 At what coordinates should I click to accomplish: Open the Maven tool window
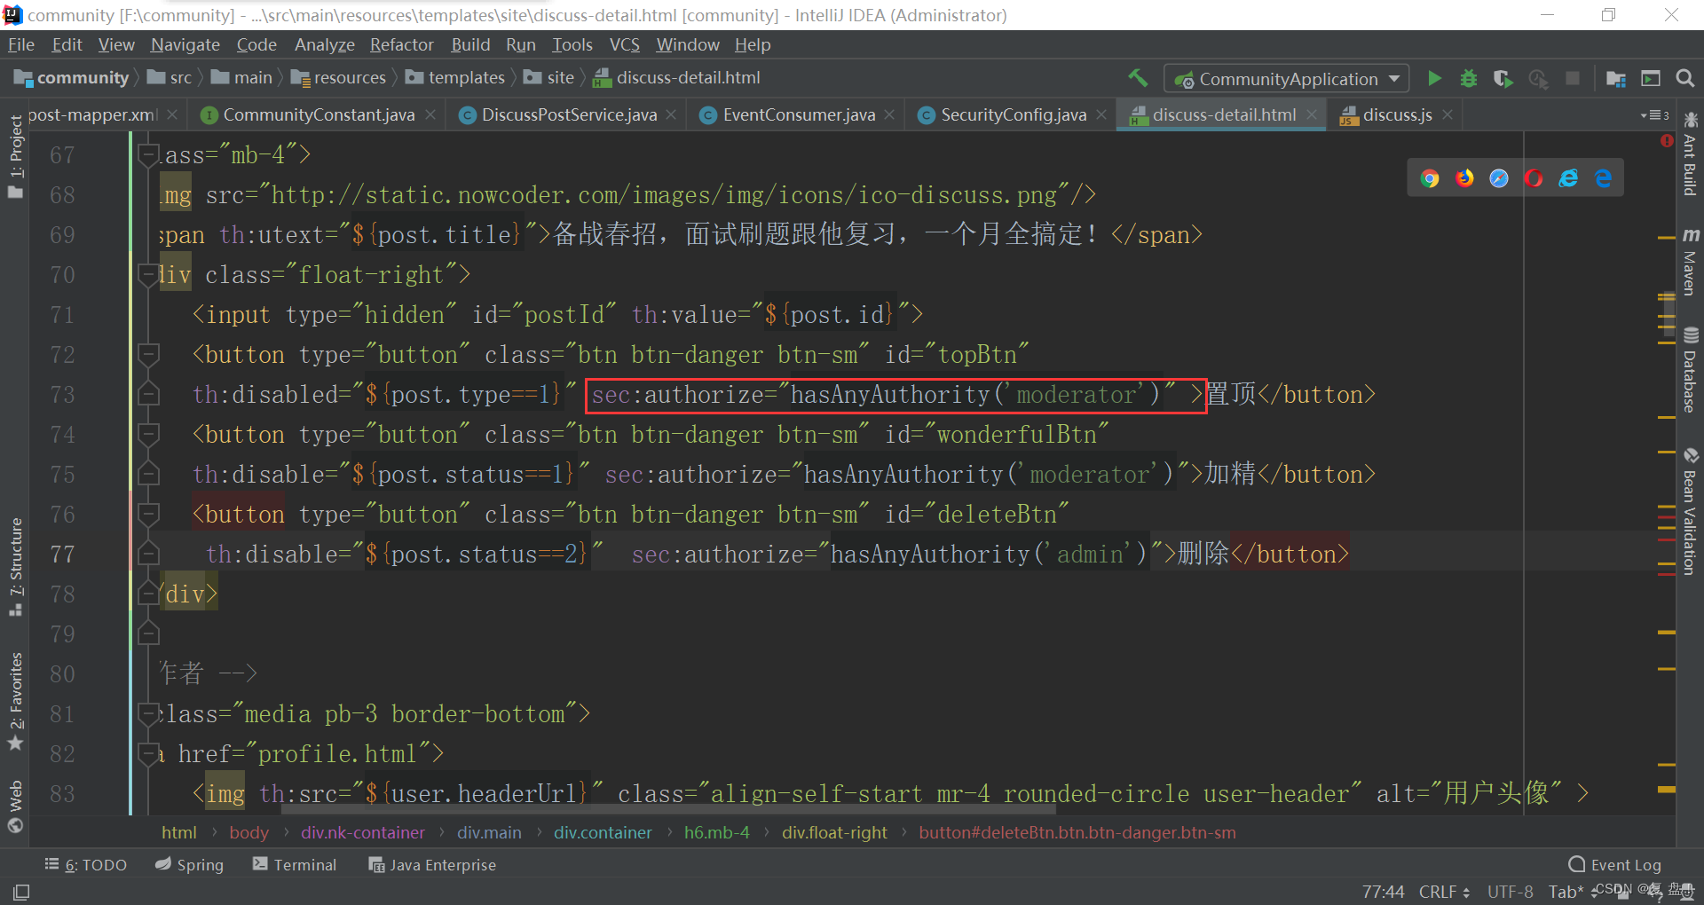[x=1690, y=261]
